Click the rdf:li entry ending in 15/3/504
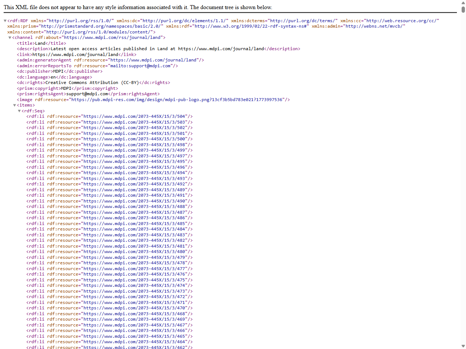Image resolution: width=466 pixels, height=349 pixels. (109, 117)
